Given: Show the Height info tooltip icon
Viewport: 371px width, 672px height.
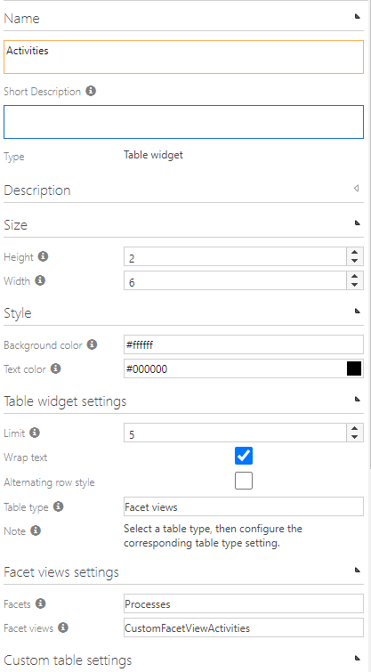Looking at the screenshot, I should tap(43, 256).
